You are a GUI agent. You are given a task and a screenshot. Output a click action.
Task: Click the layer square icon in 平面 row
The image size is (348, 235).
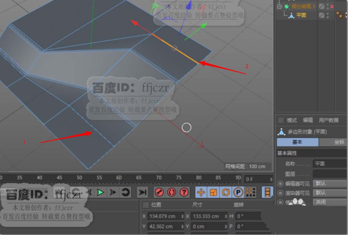[x=322, y=15]
